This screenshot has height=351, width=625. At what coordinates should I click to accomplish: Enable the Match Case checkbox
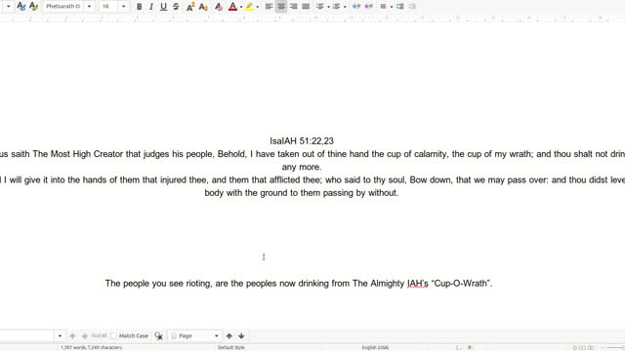tap(113, 335)
